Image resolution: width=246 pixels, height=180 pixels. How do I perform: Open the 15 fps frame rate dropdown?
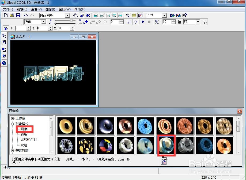click(x=198, y=22)
